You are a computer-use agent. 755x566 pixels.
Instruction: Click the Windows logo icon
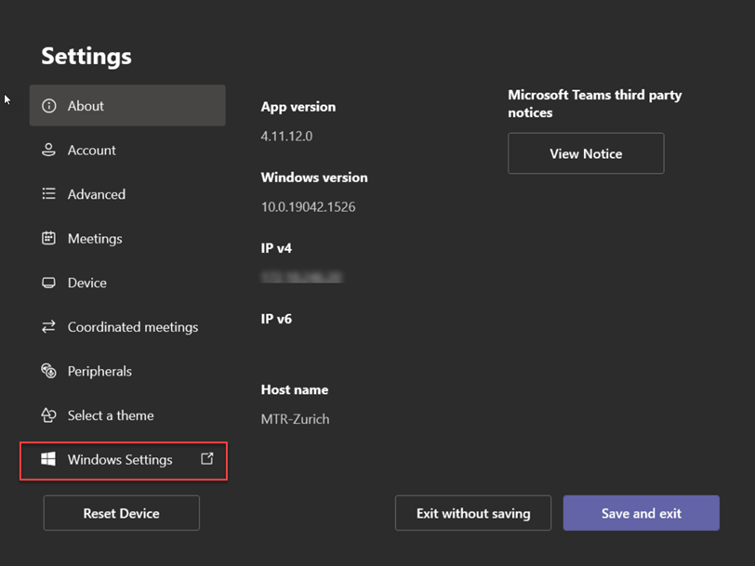pyautogui.click(x=48, y=460)
